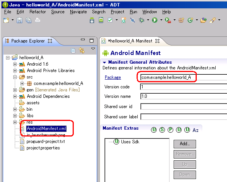Open the Android SDK Manager icon
This screenshot has height=182, width=227.
[92, 20]
